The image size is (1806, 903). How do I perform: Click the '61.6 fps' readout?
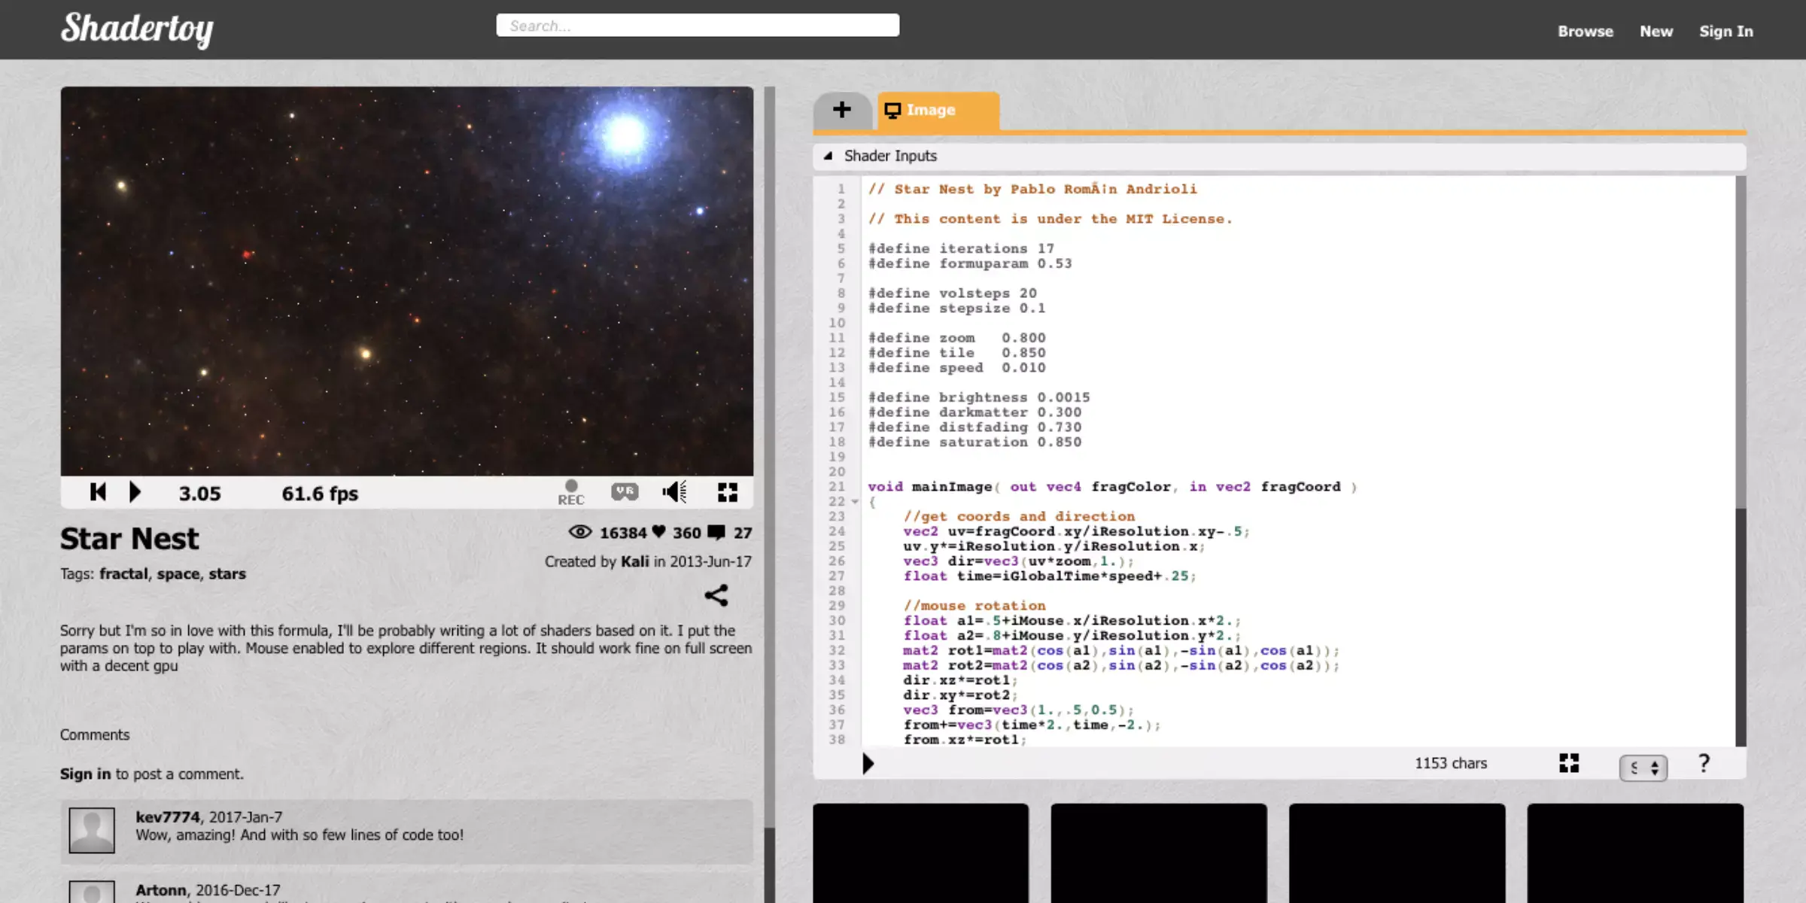(320, 494)
